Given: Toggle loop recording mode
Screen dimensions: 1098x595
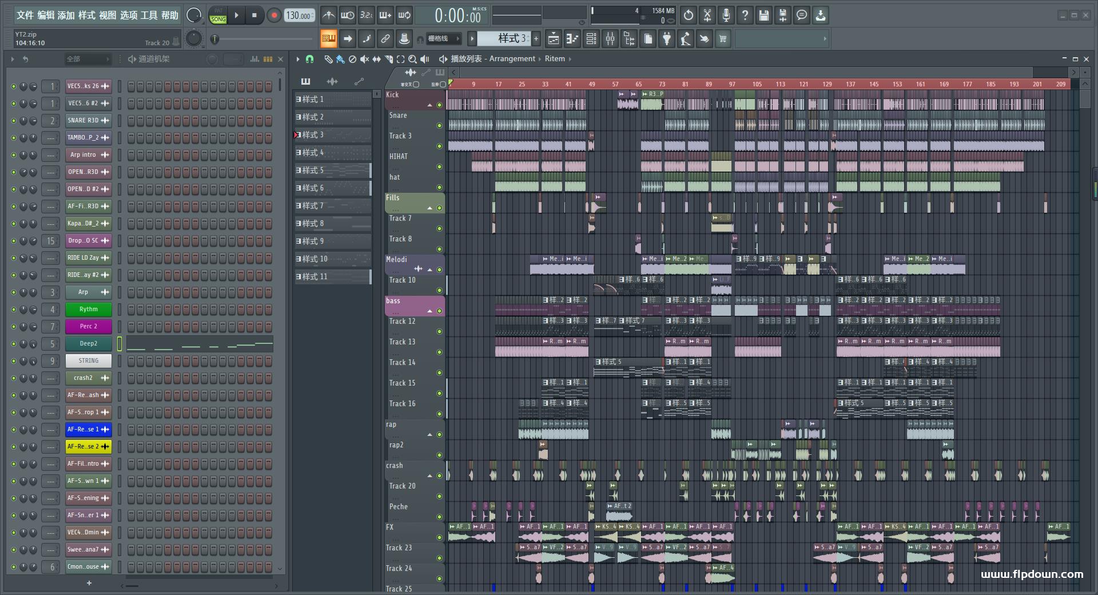Looking at the screenshot, I should click(x=404, y=15).
